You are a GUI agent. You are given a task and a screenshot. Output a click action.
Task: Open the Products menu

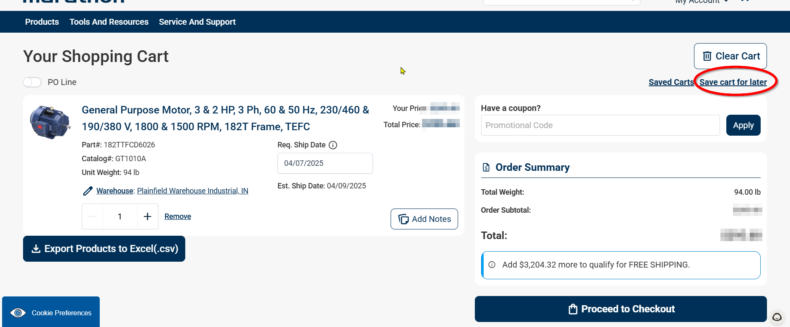coord(42,22)
